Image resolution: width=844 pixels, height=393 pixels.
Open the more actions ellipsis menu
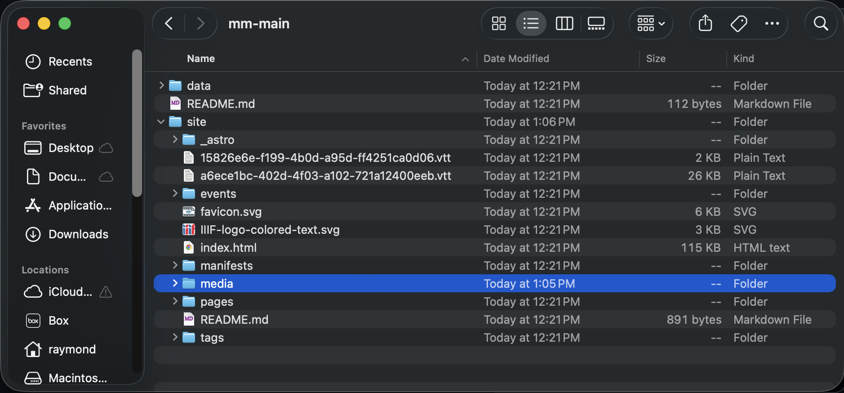772,23
